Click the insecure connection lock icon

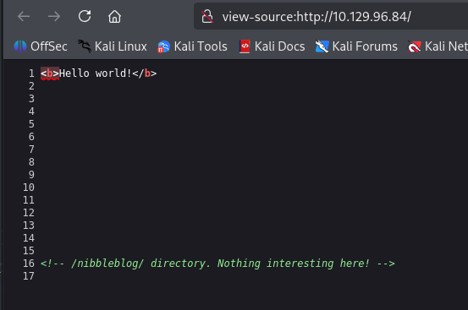click(x=207, y=16)
